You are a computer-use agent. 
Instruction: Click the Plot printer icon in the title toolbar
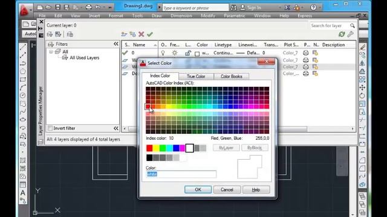(89, 7)
